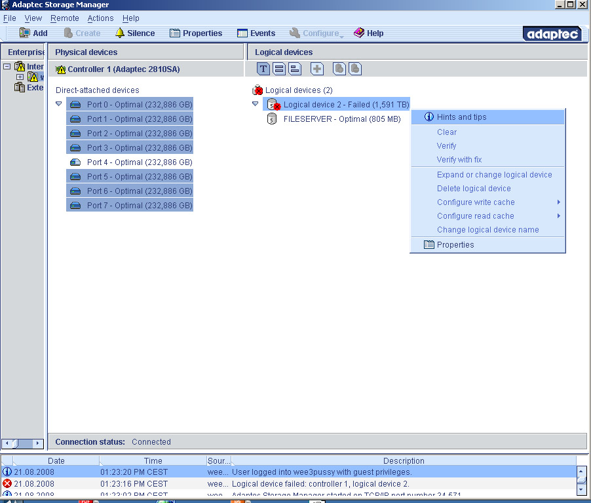Click the Port 0 drive icon

coord(75,104)
